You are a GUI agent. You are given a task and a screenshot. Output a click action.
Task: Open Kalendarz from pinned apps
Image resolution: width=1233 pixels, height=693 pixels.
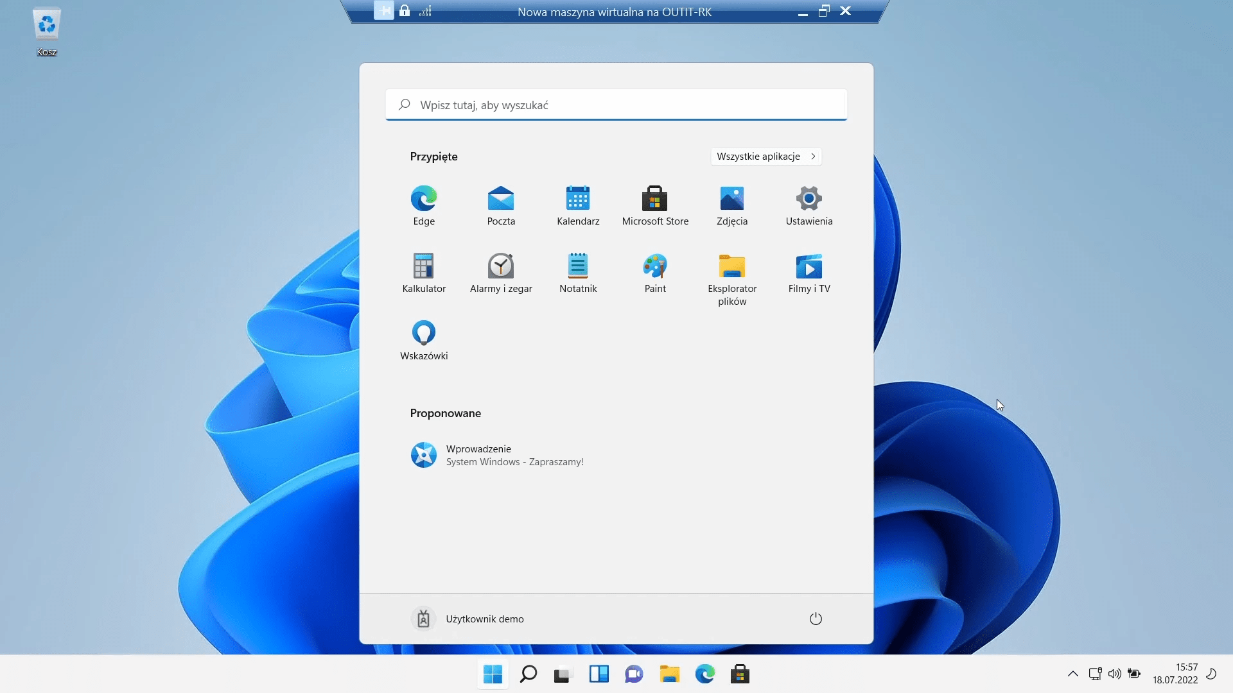(578, 205)
